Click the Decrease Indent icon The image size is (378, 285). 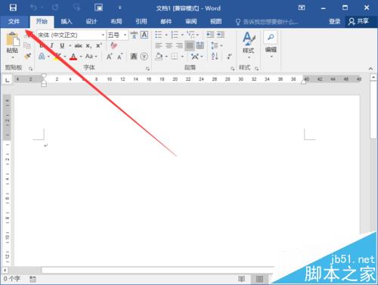pos(210,35)
